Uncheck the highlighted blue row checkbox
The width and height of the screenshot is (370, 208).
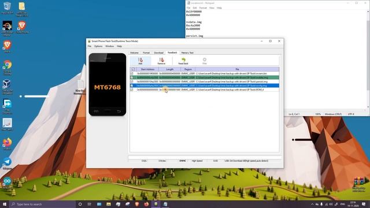(132, 86)
